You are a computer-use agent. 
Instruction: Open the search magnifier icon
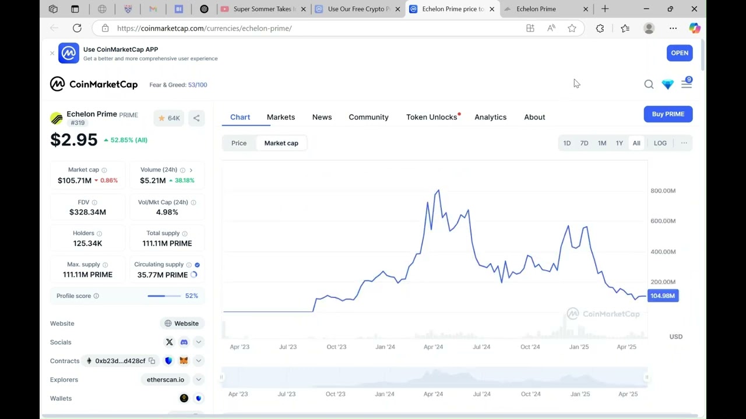point(649,84)
